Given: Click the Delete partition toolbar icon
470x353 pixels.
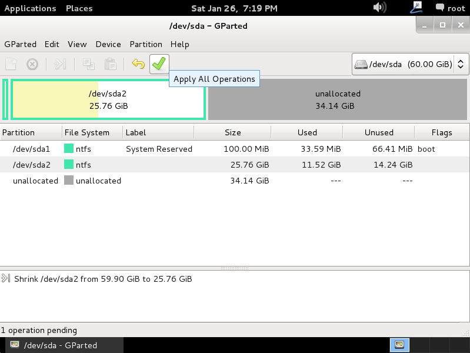Looking at the screenshot, I should click(x=33, y=64).
